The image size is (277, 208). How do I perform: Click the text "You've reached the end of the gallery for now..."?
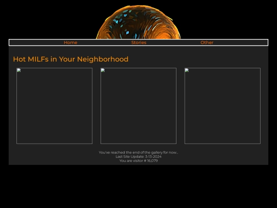point(138,153)
